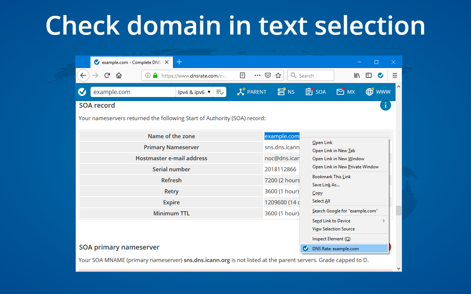Click the "SOA record" heading
This screenshot has height=294, width=471.
coord(97,105)
